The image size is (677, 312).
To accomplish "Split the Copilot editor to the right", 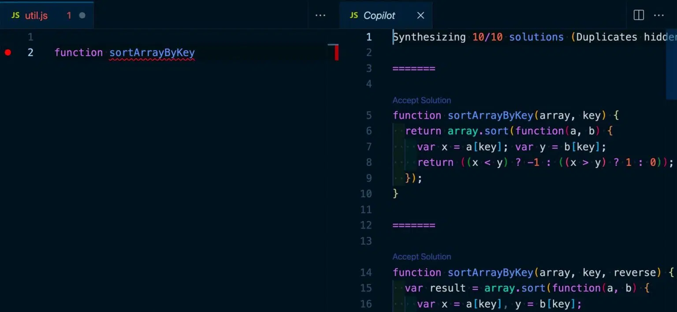I will coord(639,15).
